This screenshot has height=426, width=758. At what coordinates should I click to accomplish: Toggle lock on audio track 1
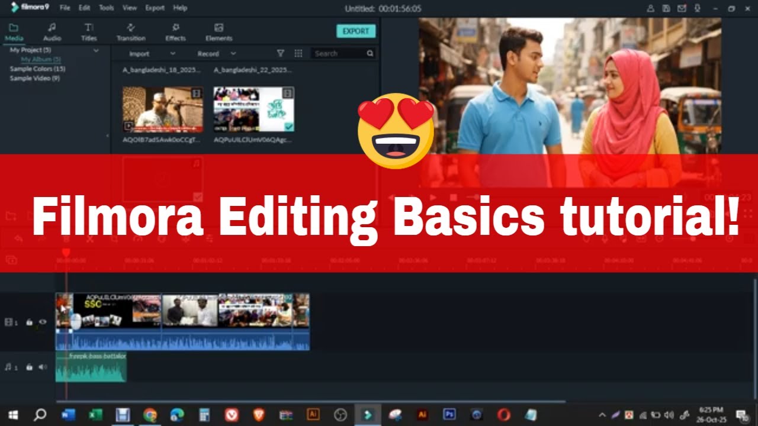tap(29, 367)
